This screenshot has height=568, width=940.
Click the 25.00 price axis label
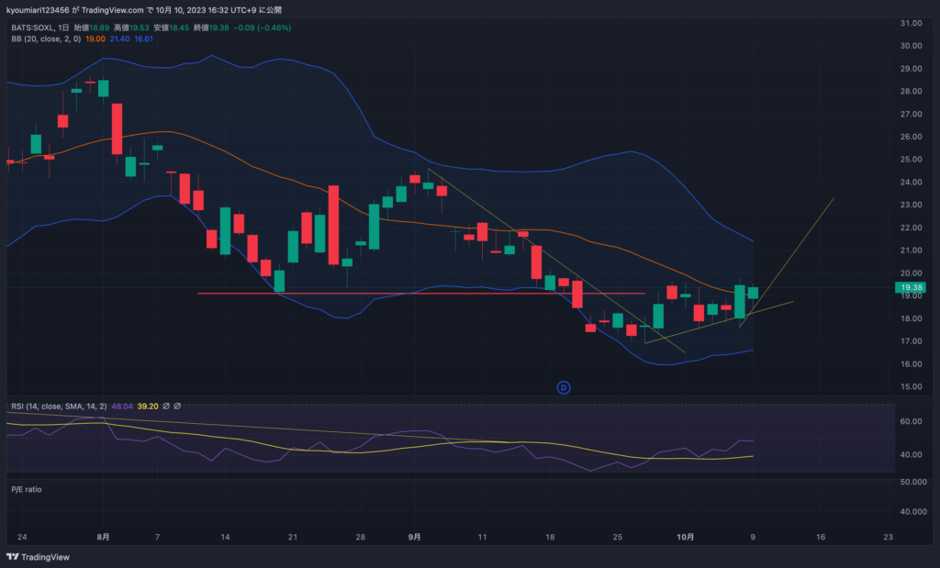(x=912, y=160)
